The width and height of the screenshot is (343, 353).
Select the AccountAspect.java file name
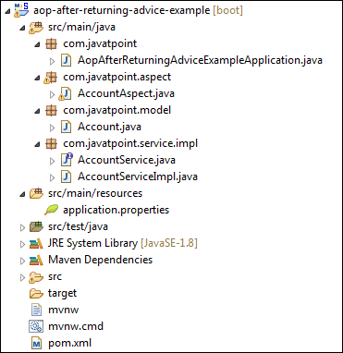point(126,93)
